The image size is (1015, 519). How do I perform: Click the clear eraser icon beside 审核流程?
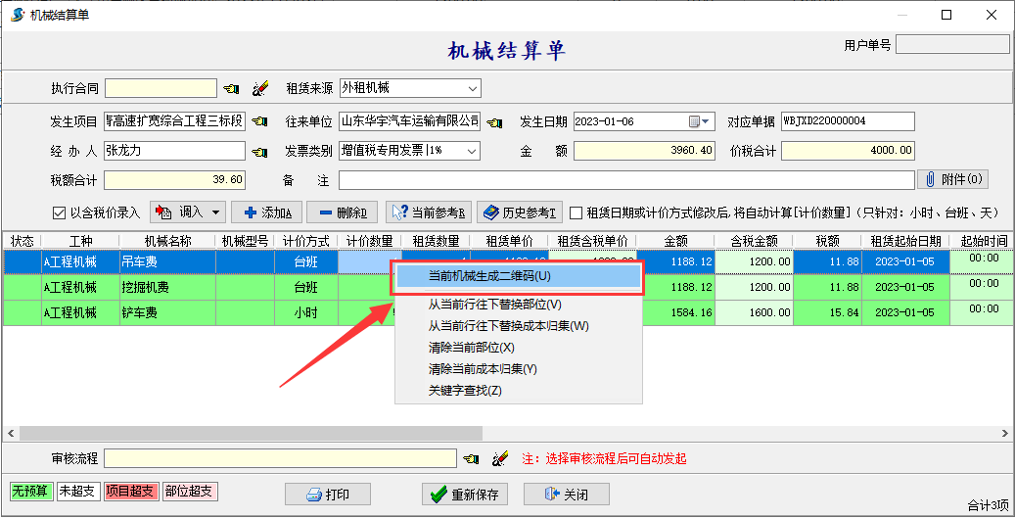coord(498,458)
